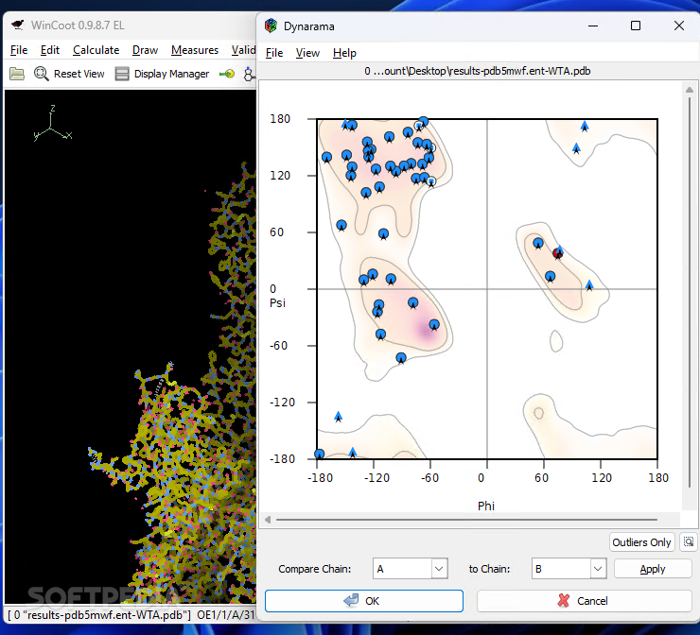Screen dimensions: 700x635
Task: Select triangle marker near Phi -157, Psi -135
Action: tap(338, 417)
